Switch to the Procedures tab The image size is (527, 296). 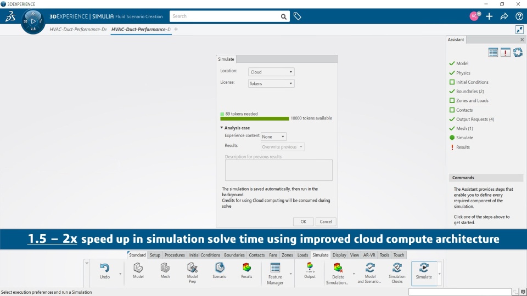(x=175, y=255)
